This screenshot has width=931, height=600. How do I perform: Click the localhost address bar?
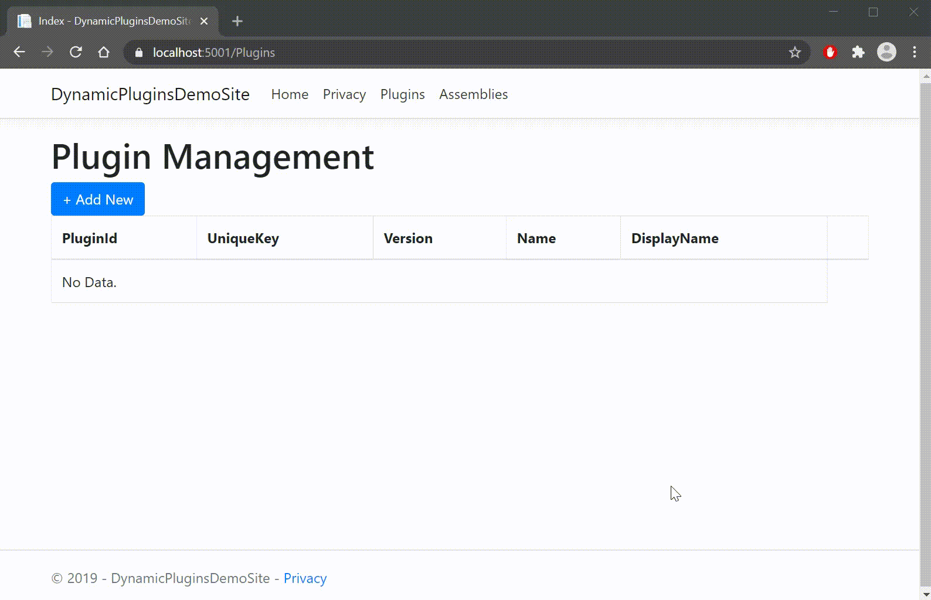410,53
